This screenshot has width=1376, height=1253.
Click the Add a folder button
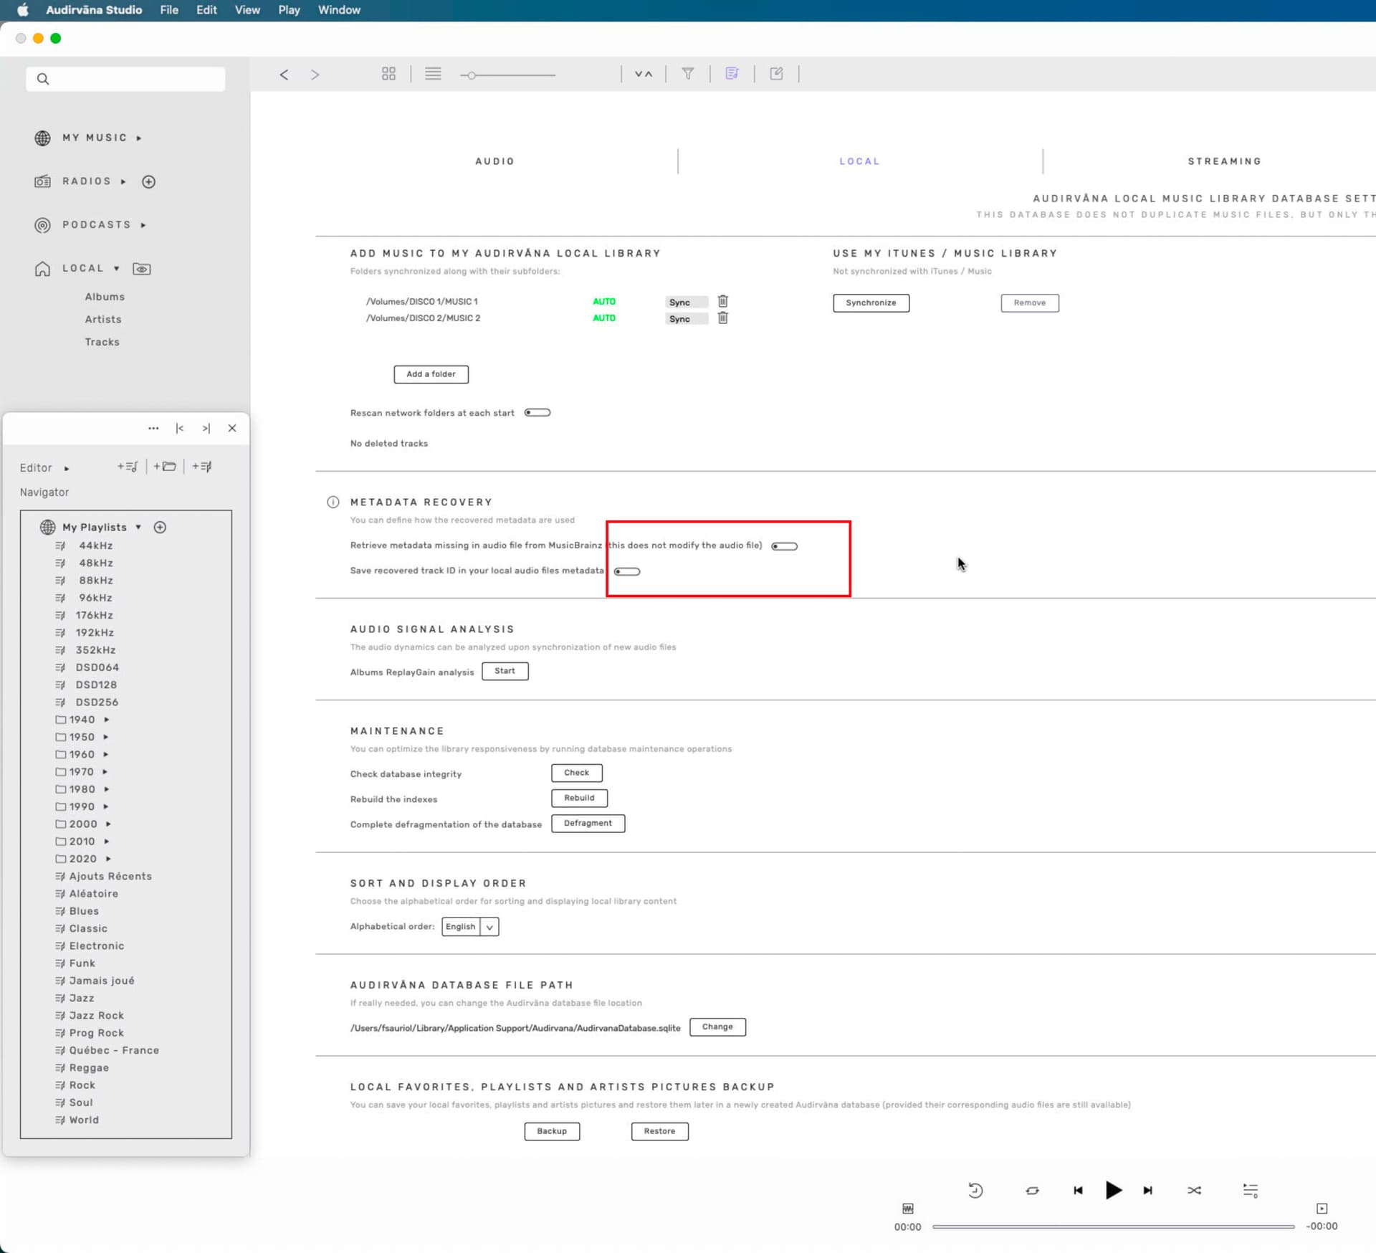click(x=431, y=374)
